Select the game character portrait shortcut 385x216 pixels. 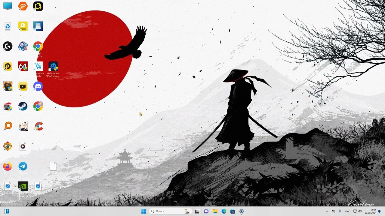pyautogui.click(x=8, y=86)
